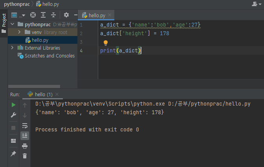
Task: Select hello.py in the project tree
Action: [40, 40]
